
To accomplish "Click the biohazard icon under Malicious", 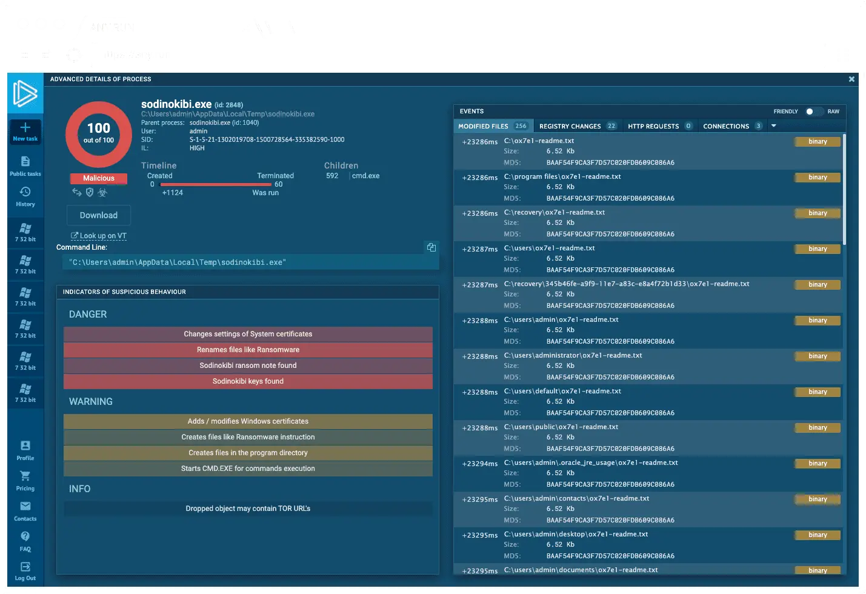I will pyautogui.click(x=102, y=192).
